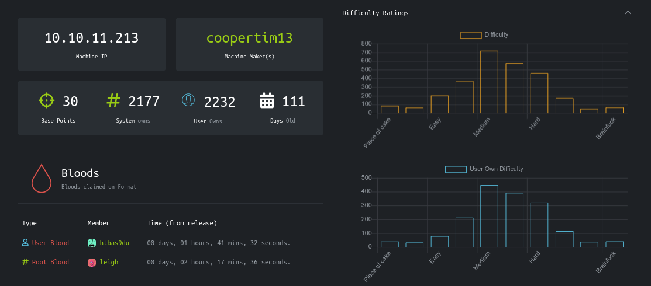
Task: Collapse the Difficulty Ratings panel chevron
Action: [x=628, y=13]
